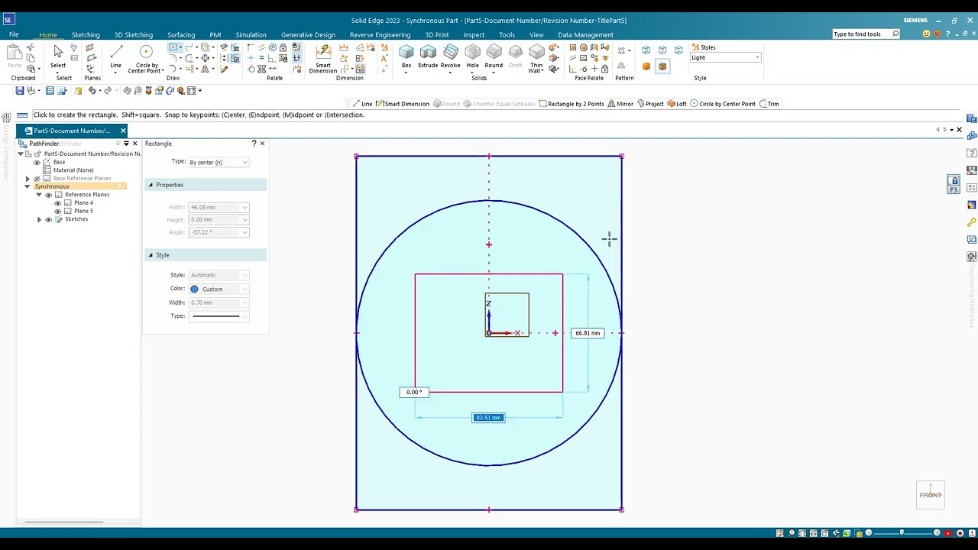Hide the Reference Planes node
The width and height of the screenshot is (978, 550).
(x=48, y=195)
